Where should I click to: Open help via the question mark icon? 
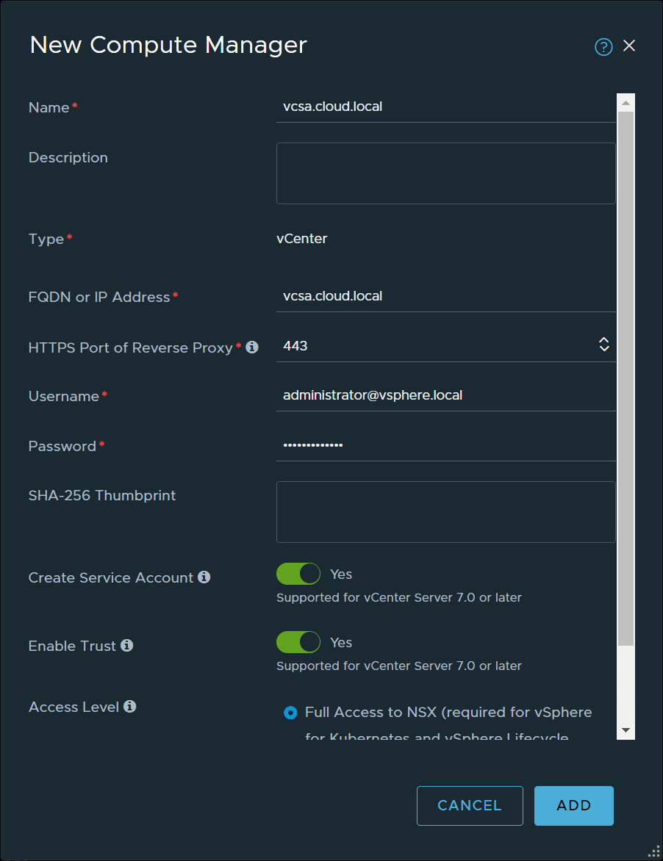[603, 46]
